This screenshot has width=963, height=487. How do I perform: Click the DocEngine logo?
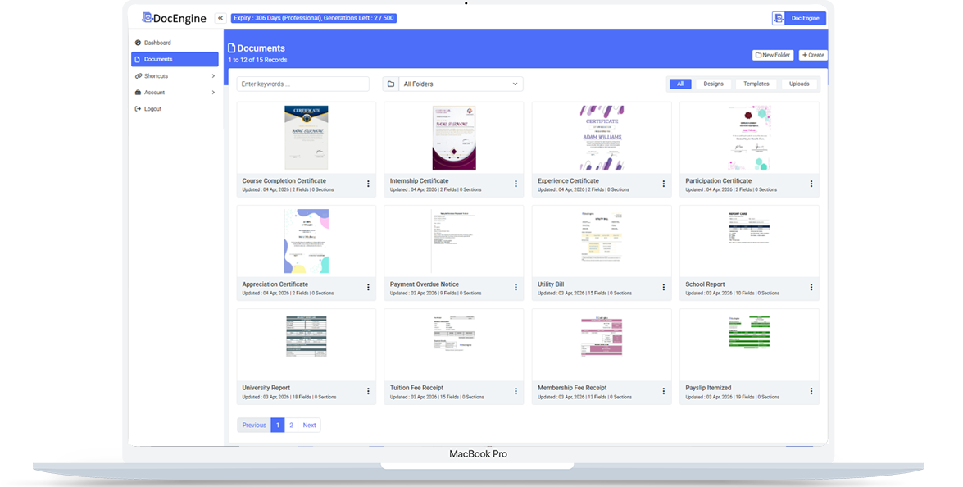(x=173, y=18)
